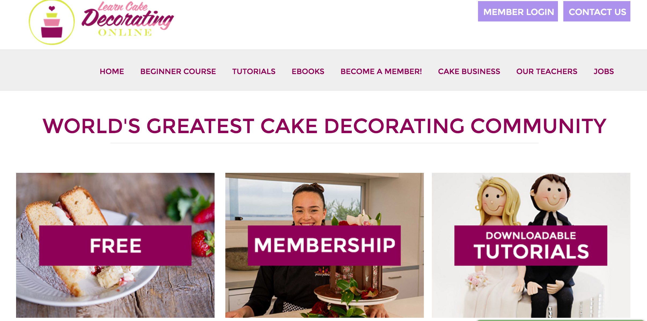Image resolution: width=647 pixels, height=321 pixels.
Task: Click the World's Greatest Cake Decorating Community heading
Action: point(324,126)
